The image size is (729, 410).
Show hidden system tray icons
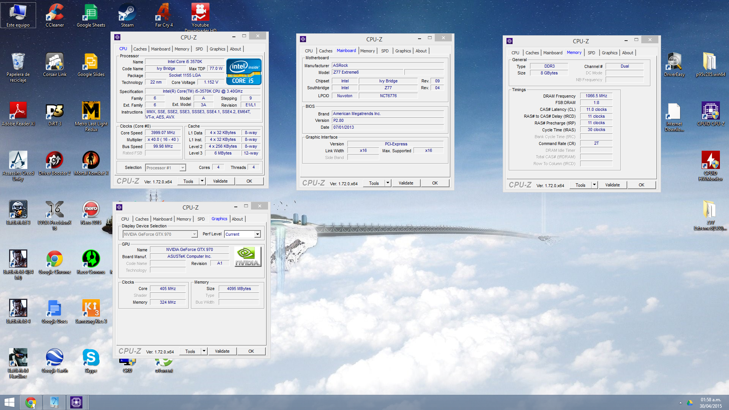(x=680, y=402)
